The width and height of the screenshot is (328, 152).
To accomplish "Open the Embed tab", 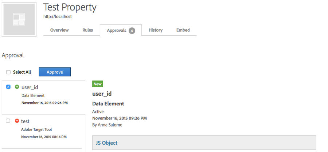I will click(x=183, y=30).
